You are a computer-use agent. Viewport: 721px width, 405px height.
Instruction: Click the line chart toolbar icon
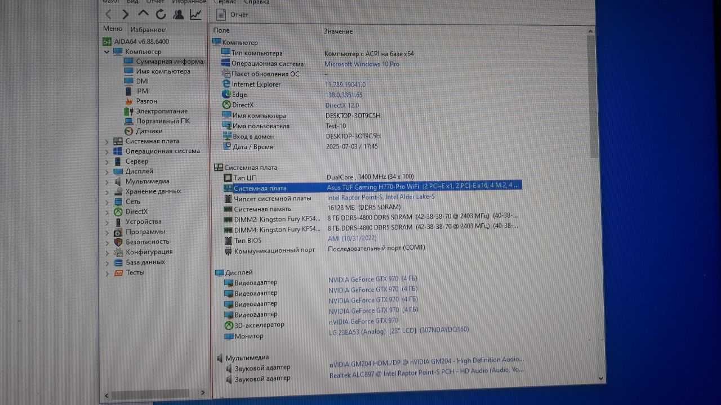coord(195,15)
